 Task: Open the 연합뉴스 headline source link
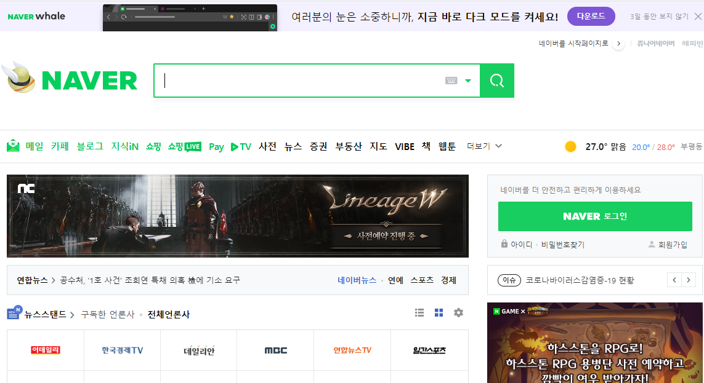pos(32,280)
